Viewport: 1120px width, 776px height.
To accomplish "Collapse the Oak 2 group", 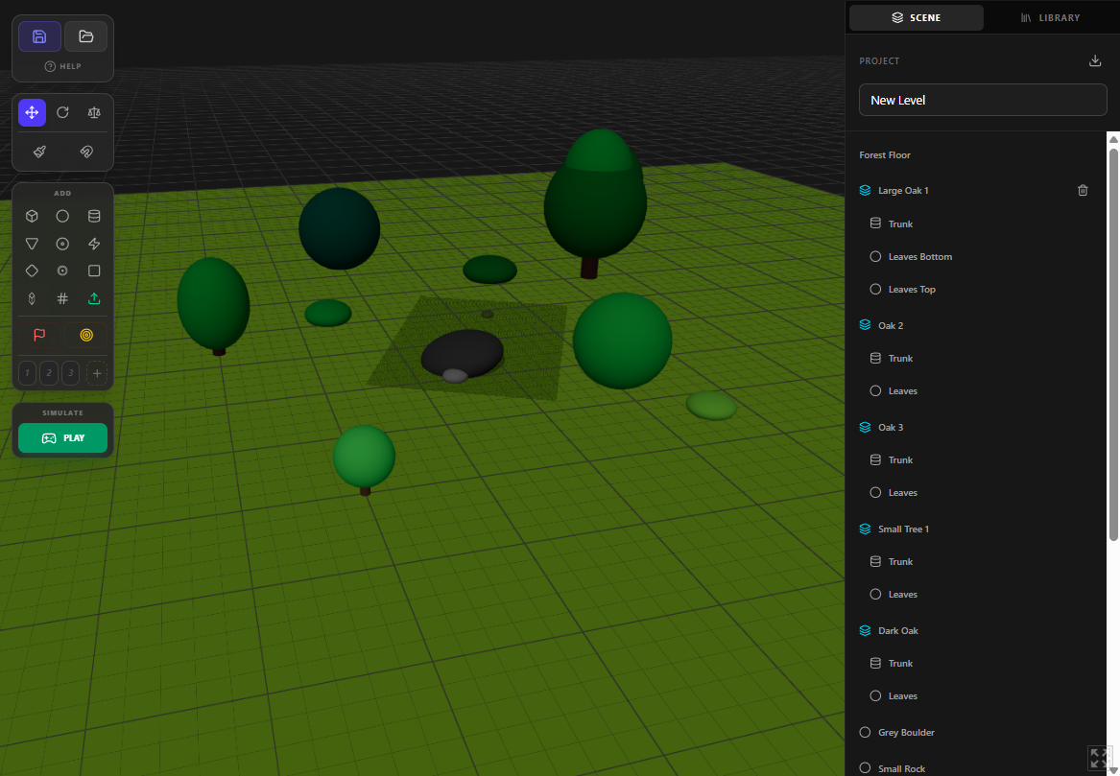I will [865, 325].
